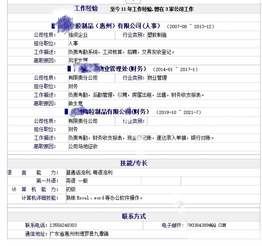Click the square bullet before 物业管理处 entry

69,69
